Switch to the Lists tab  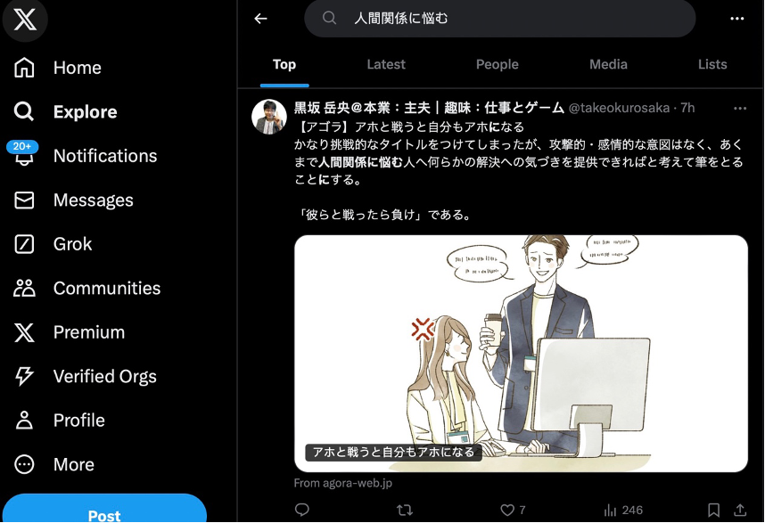click(712, 64)
